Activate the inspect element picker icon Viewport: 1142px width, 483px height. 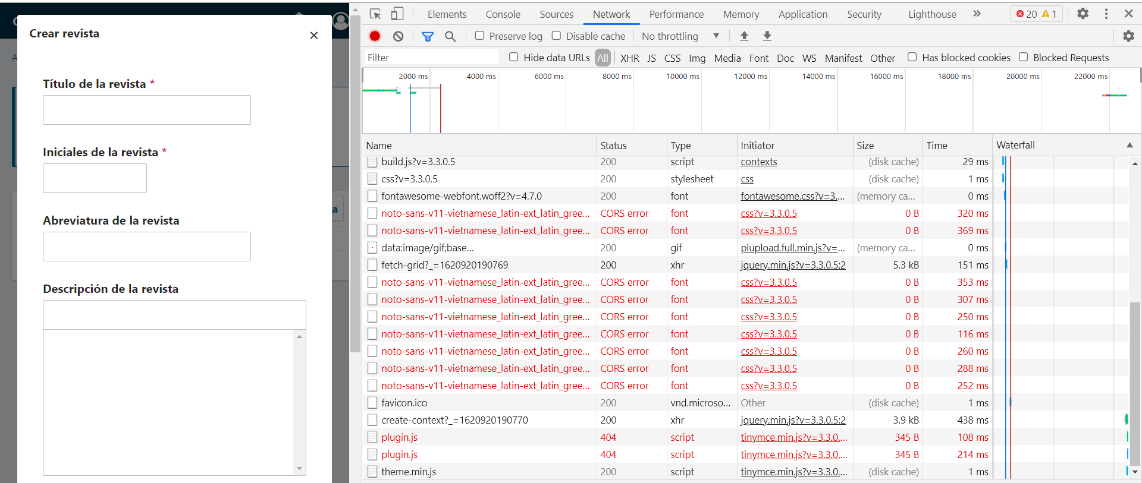click(x=375, y=14)
